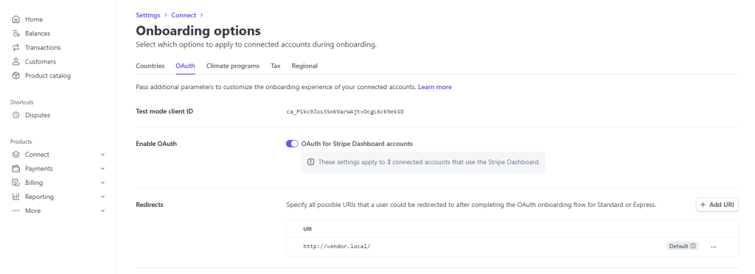Viewport: 755px width, 274px height.
Task: Select the Customers person icon
Action: 16,62
